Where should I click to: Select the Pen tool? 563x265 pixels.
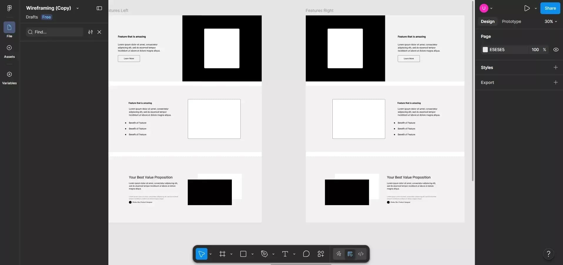[264, 254]
